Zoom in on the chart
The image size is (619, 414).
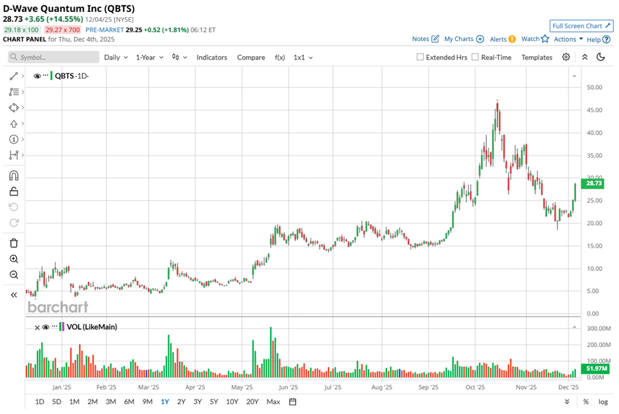[14, 259]
